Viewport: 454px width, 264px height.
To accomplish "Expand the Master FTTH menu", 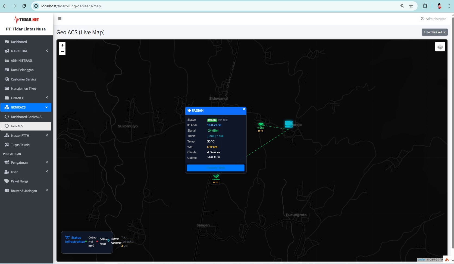I will [x=26, y=135].
